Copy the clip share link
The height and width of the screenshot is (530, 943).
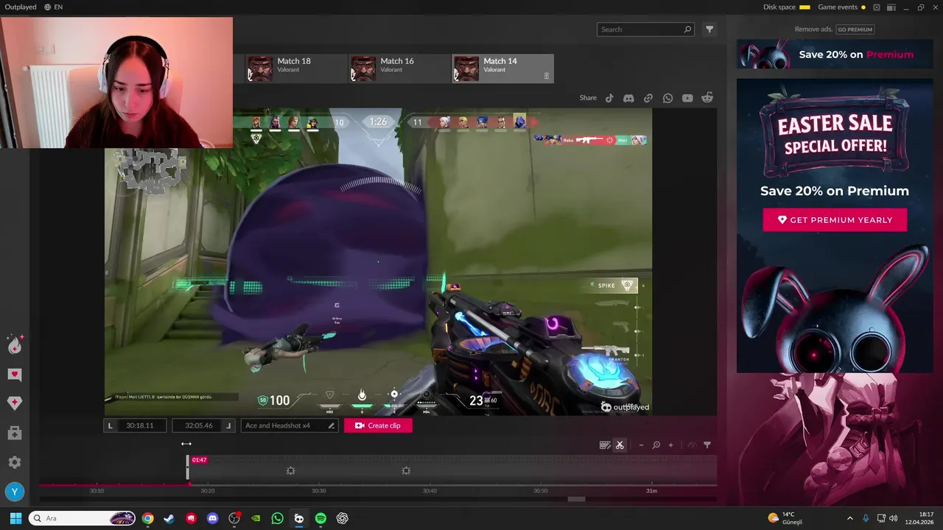point(648,98)
